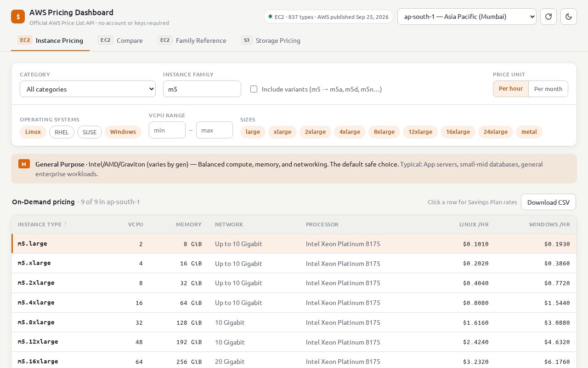The width and height of the screenshot is (588, 368).
Task: Focus the Instance Family input field
Action: pyautogui.click(x=202, y=89)
